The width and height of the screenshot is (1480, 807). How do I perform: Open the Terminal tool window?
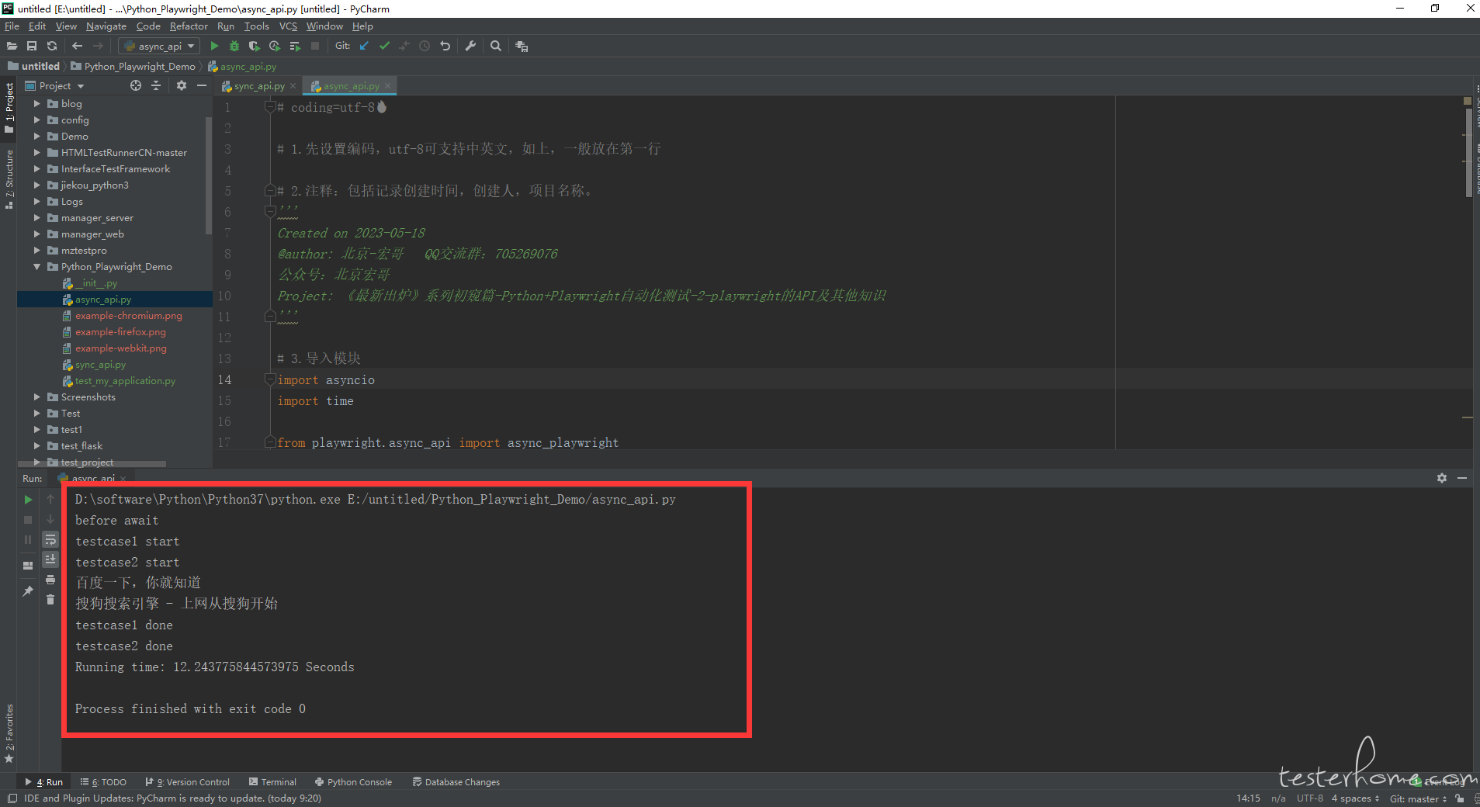272,782
